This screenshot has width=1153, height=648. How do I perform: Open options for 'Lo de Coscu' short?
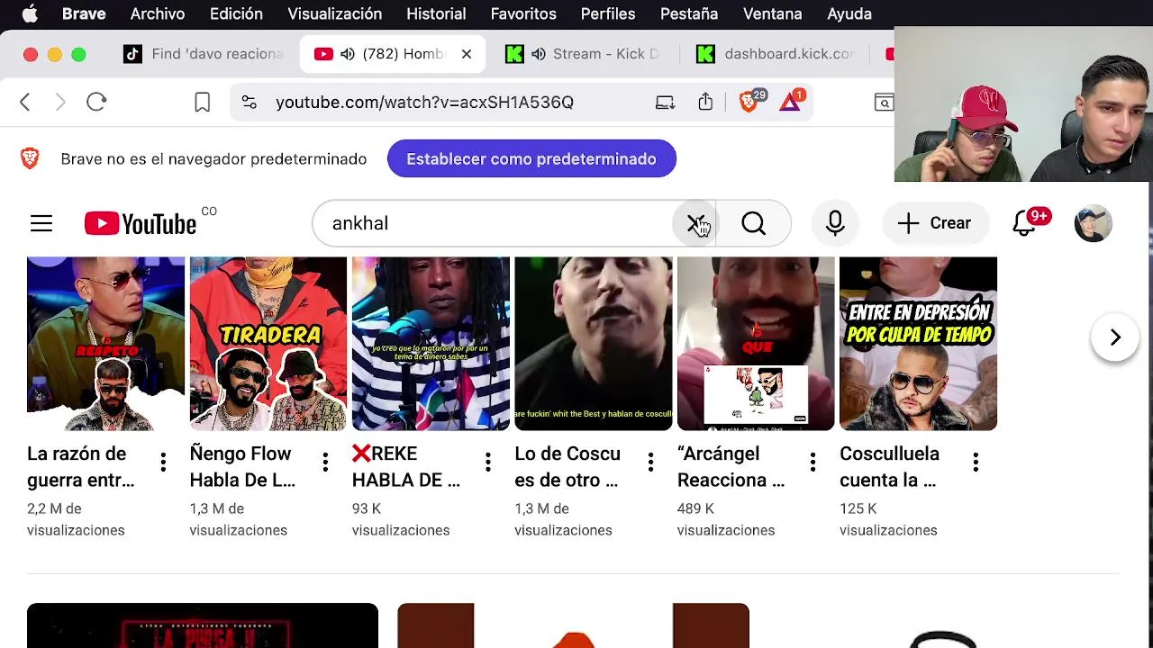coord(650,463)
